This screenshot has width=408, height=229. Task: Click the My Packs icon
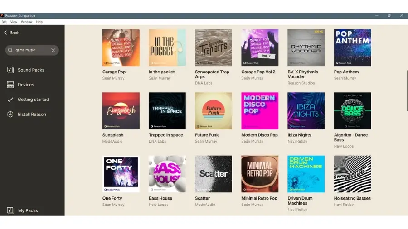tap(10, 210)
